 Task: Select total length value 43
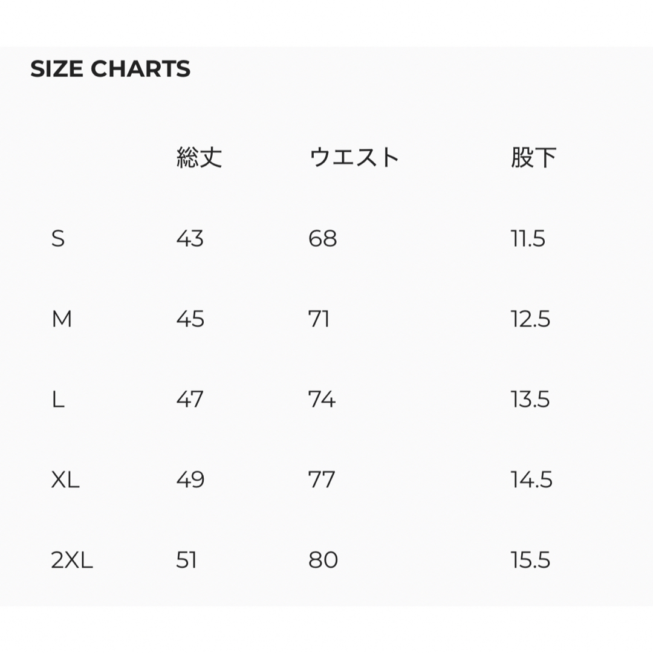click(190, 239)
